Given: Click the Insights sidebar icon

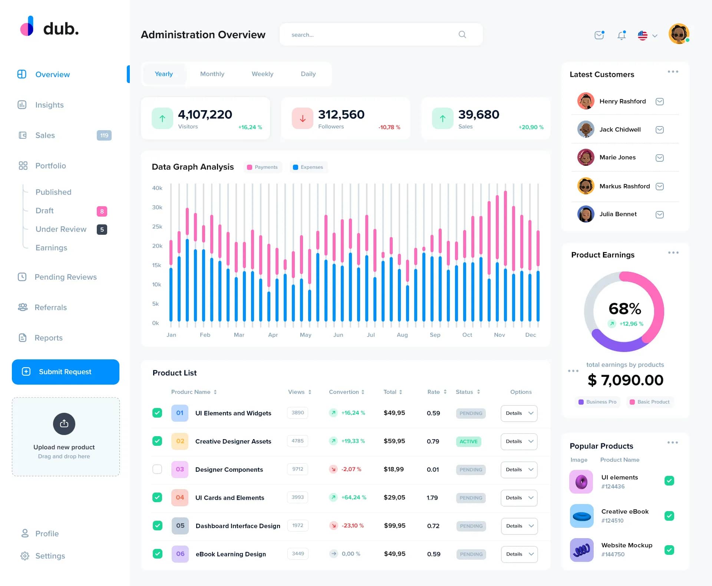Looking at the screenshot, I should [22, 105].
